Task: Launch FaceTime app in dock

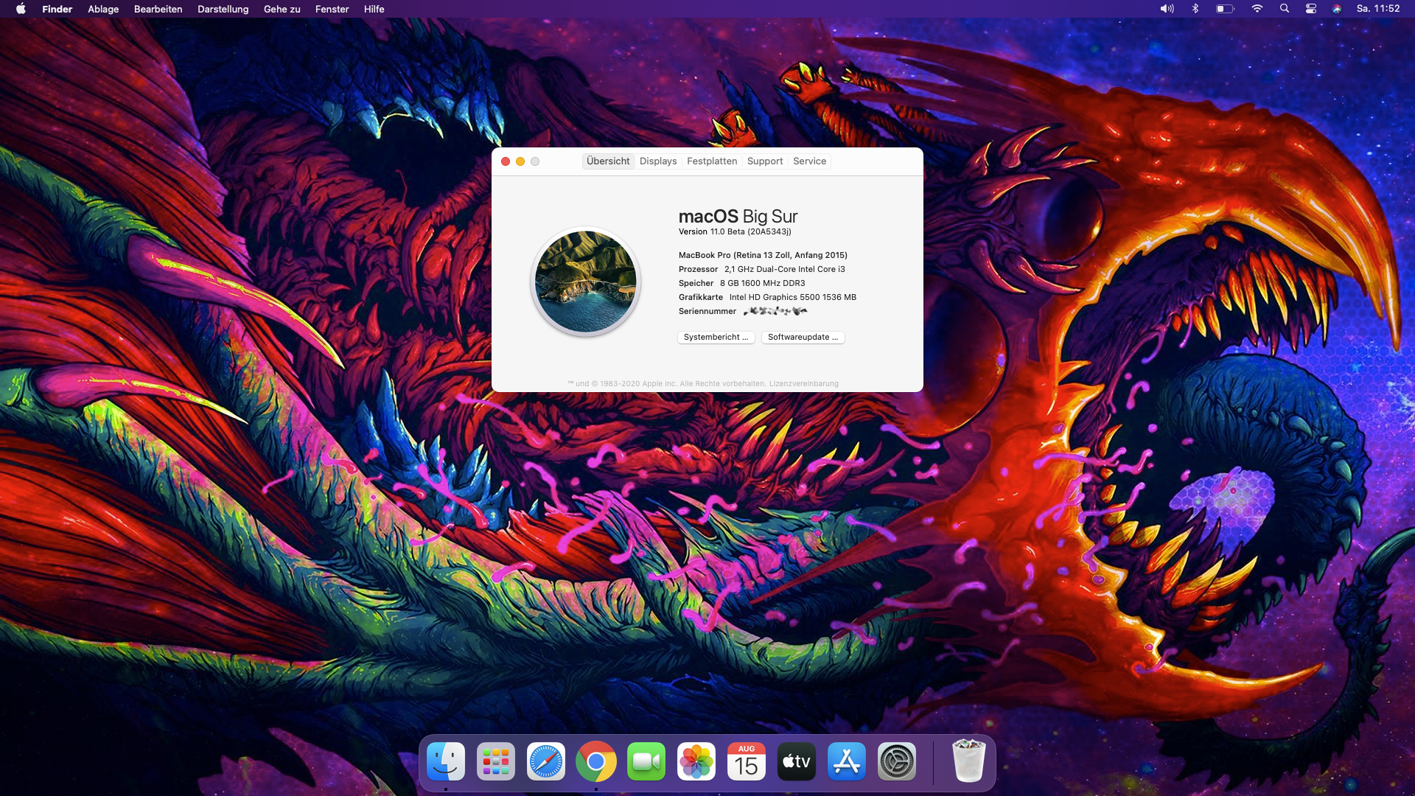Action: (x=646, y=761)
